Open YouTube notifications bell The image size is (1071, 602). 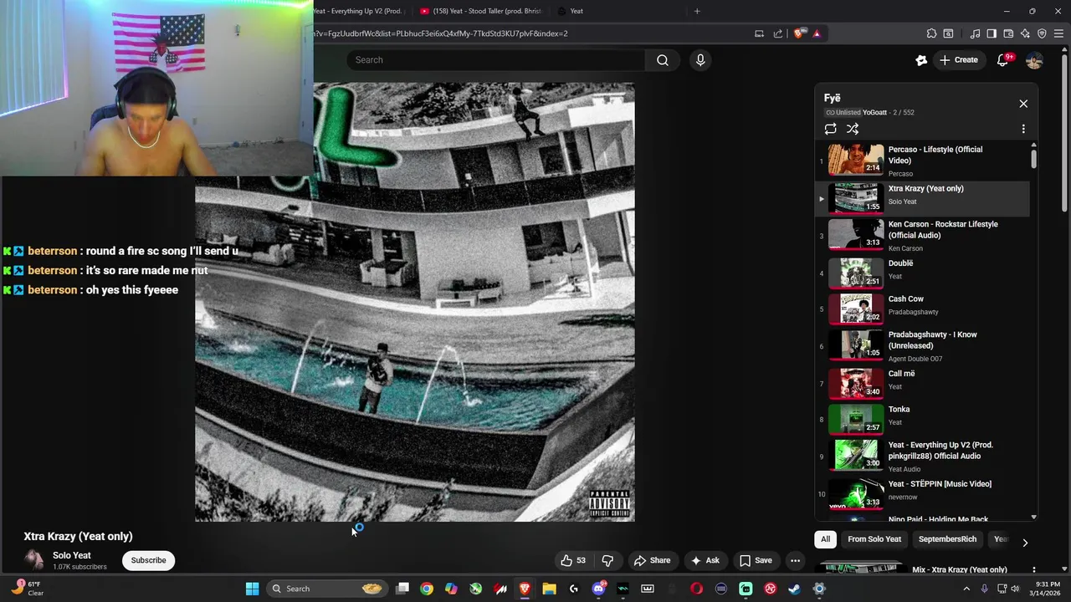pyautogui.click(x=1002, y=60)
